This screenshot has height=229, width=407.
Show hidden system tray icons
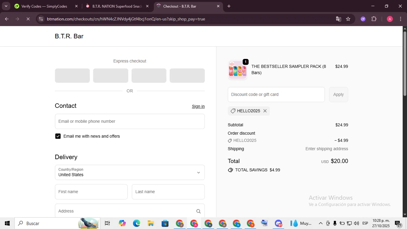click(320, 223)
